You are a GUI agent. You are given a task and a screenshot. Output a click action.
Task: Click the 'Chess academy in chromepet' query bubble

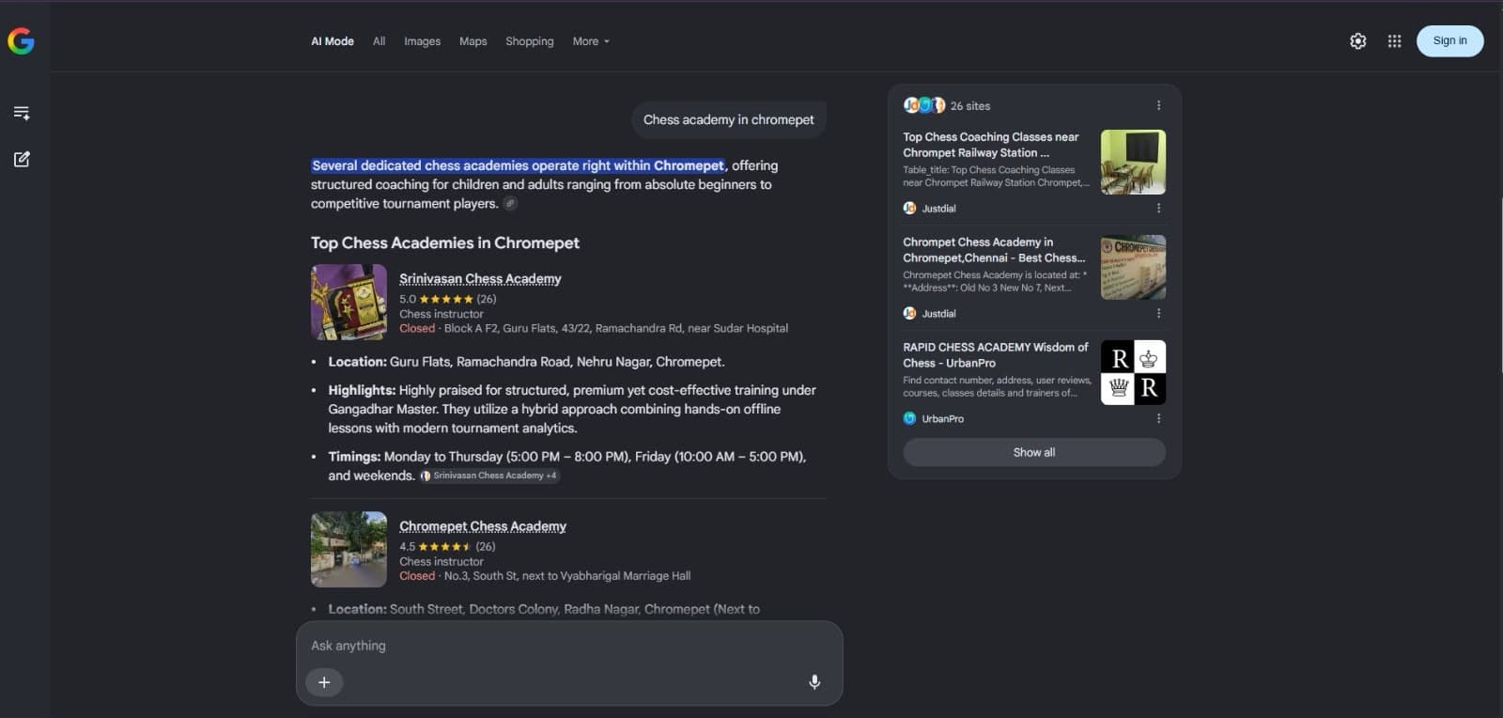pyautogui.click(x=728, y=119)
